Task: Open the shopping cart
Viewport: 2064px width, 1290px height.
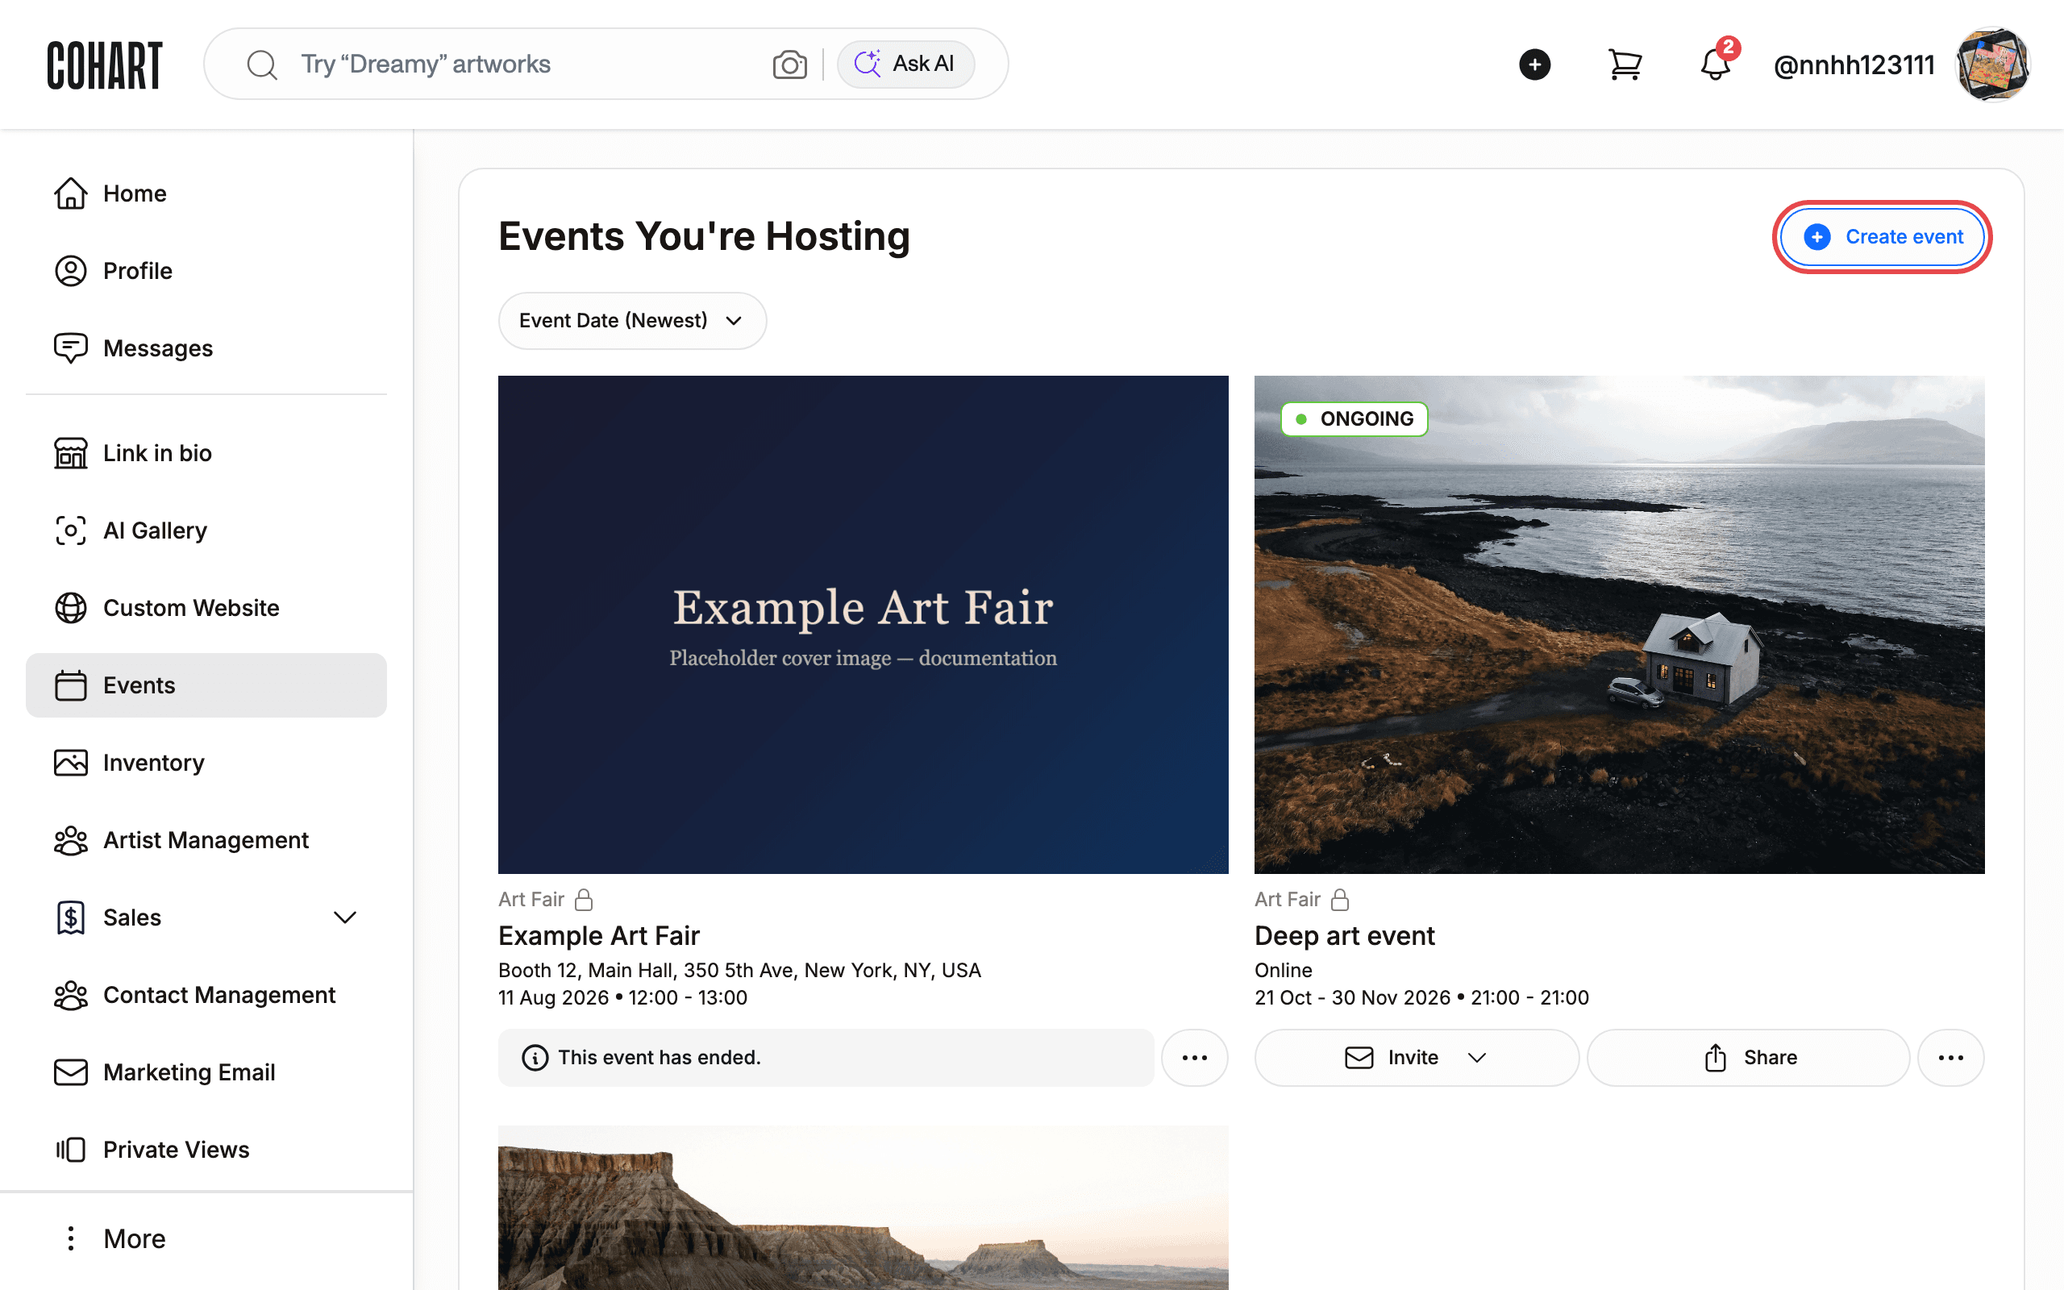Action: [x=1625, y=64]
